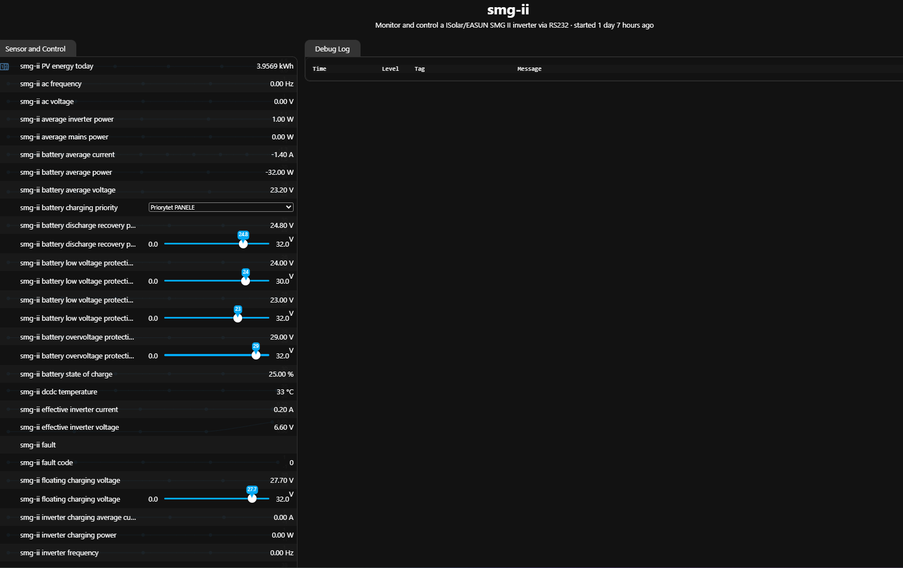The width and height of the screenshot is (903, 568).
Task: Select the smg-ii average mains power label
Action: (x=64, y=137)
